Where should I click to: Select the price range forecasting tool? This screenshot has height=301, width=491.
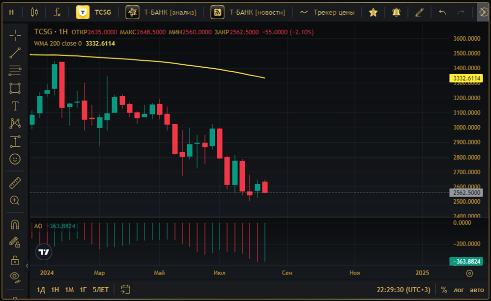[x=15, y=141]
